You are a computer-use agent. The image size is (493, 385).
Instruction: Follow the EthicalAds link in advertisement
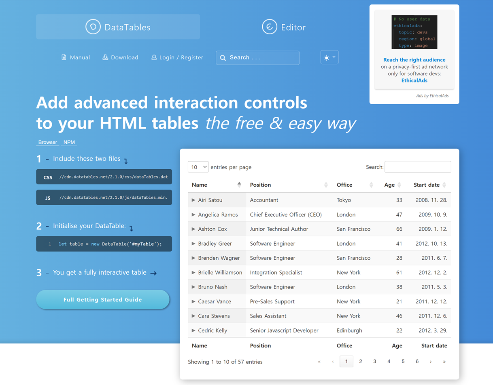coord(414,80)
